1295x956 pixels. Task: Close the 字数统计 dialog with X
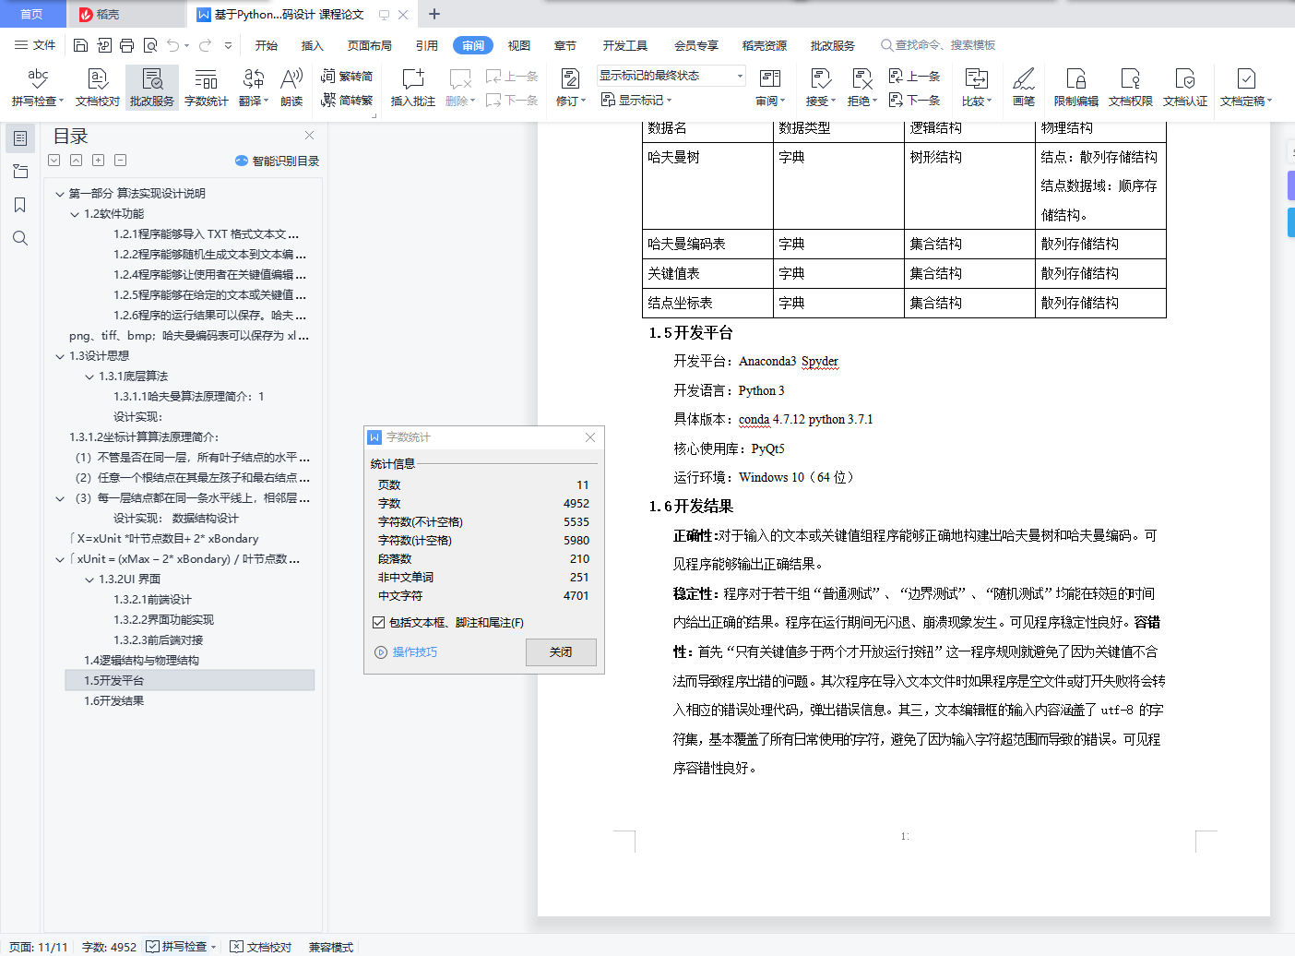pyautogui.click(x=590, y=437)
